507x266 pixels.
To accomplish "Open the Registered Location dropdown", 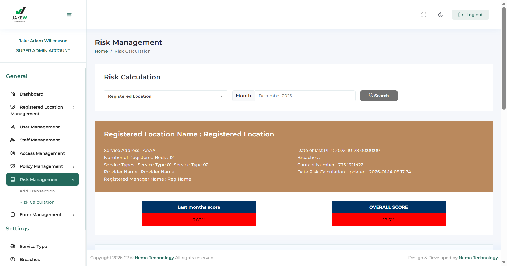I will coord(165,96).
